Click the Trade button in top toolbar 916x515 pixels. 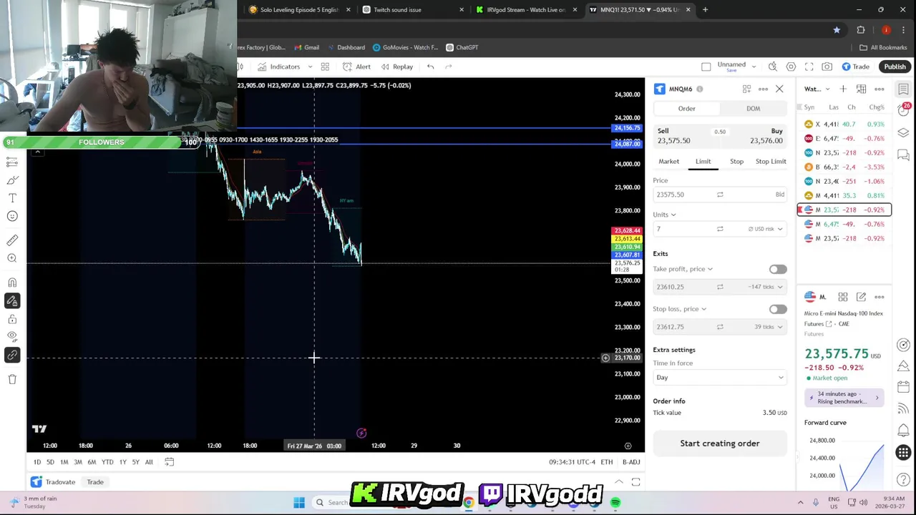point(855,67)
